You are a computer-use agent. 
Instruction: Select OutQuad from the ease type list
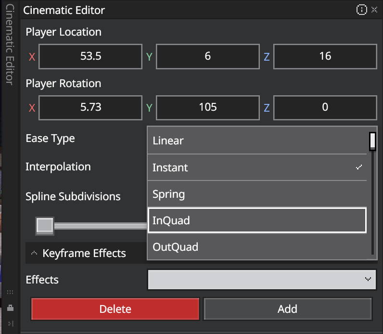click(x=257, y=247)
